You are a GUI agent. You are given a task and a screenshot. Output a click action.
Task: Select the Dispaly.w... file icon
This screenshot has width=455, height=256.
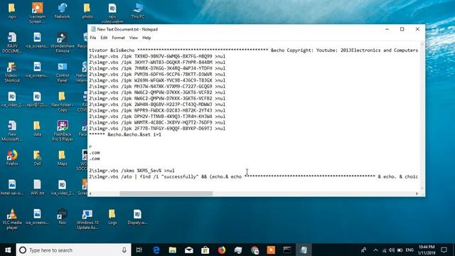coord(137,217)
